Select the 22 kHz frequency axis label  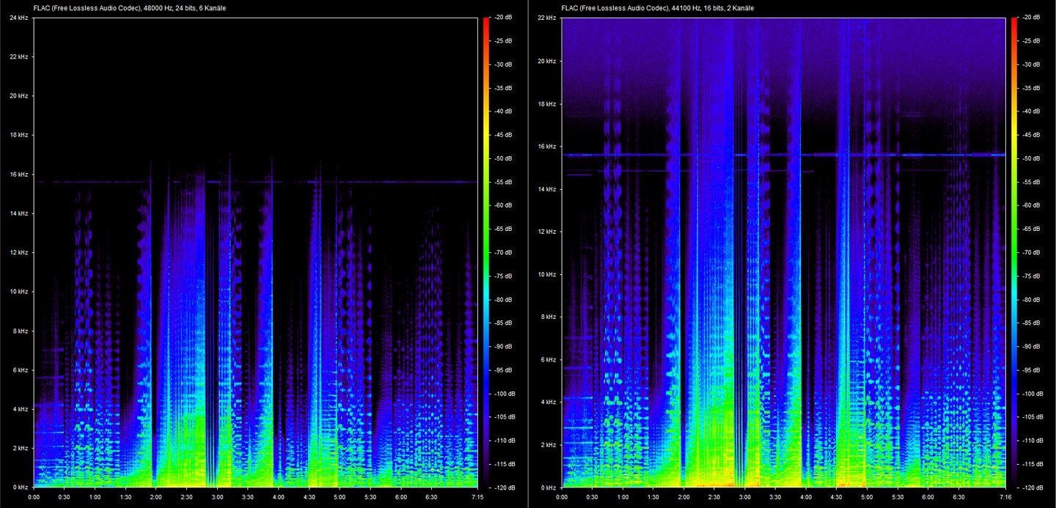click(547, 18)
